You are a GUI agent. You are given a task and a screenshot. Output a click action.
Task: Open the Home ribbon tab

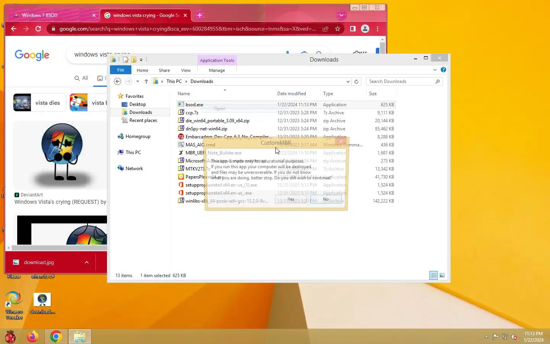coord(142,70)
